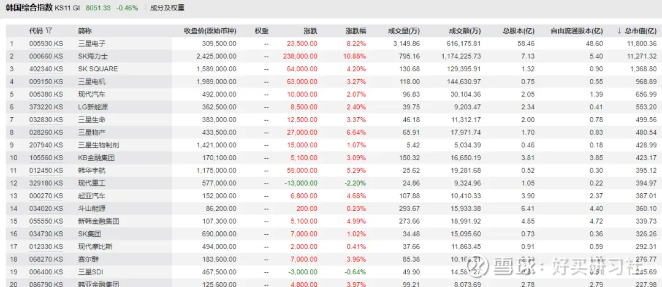
Task: Sort by the 涨跌幅 column header
Action: click(x=356, y=31)
